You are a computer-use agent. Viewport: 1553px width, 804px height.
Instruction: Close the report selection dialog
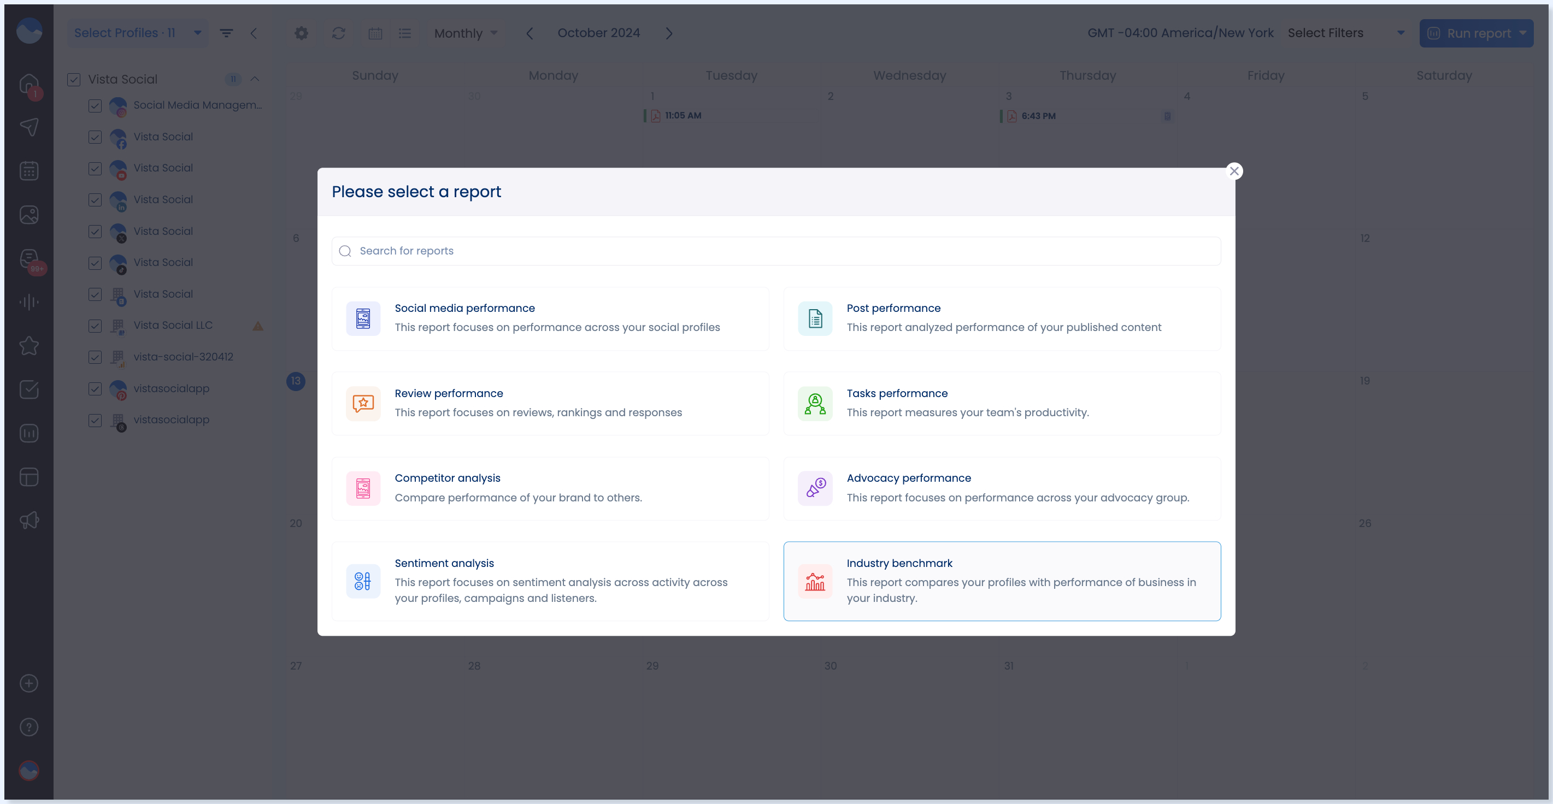pyautogui.click(x=1234, y=171)
